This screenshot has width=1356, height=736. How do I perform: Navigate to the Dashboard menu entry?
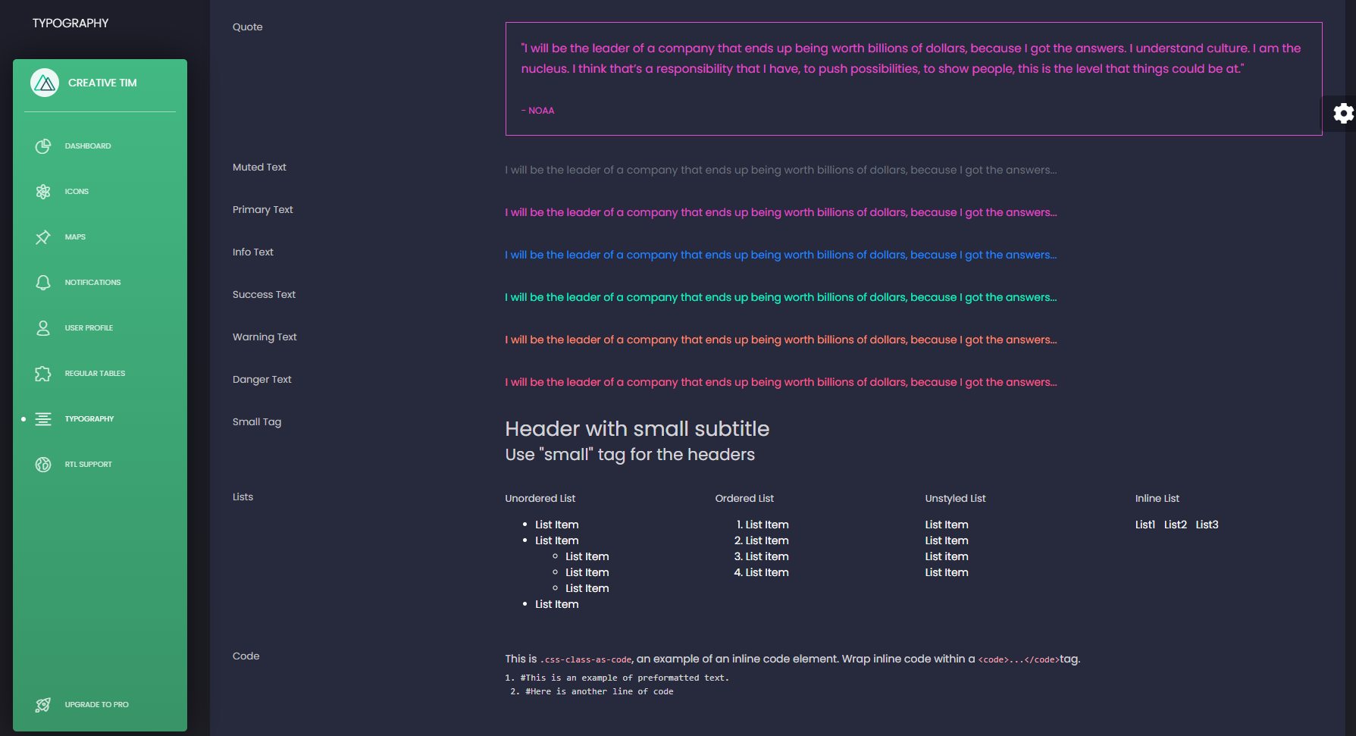[x=88, y=146]
